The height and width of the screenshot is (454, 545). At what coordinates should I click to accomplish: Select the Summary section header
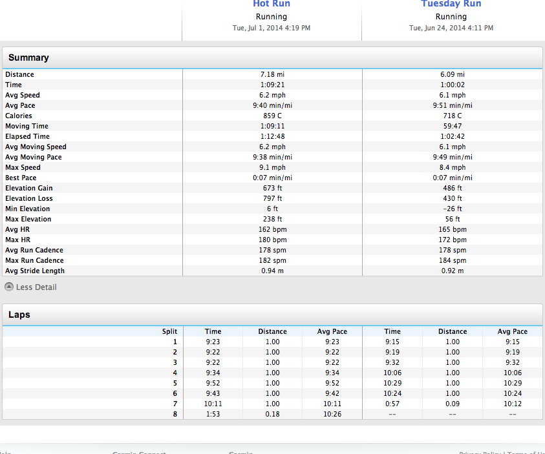28,57
